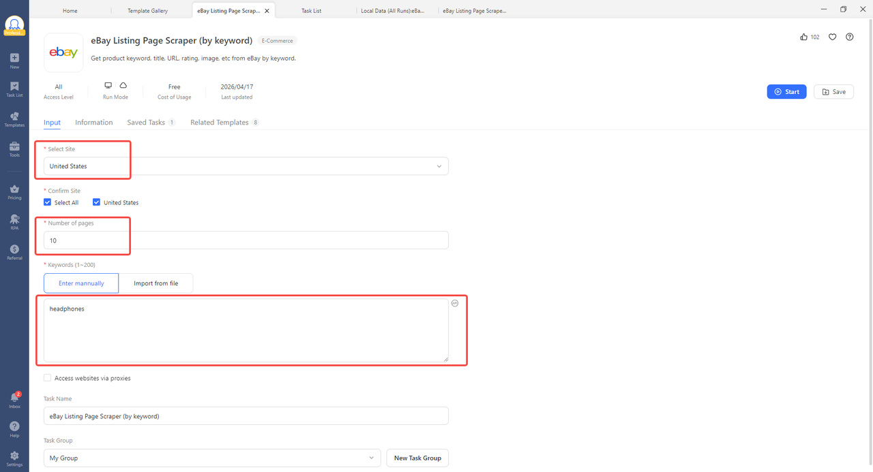
Task: Open the Related Templates tab
Action: (219, 122)
